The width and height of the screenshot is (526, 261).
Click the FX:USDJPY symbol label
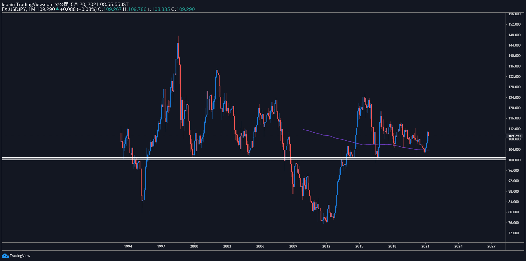[14, 9]
